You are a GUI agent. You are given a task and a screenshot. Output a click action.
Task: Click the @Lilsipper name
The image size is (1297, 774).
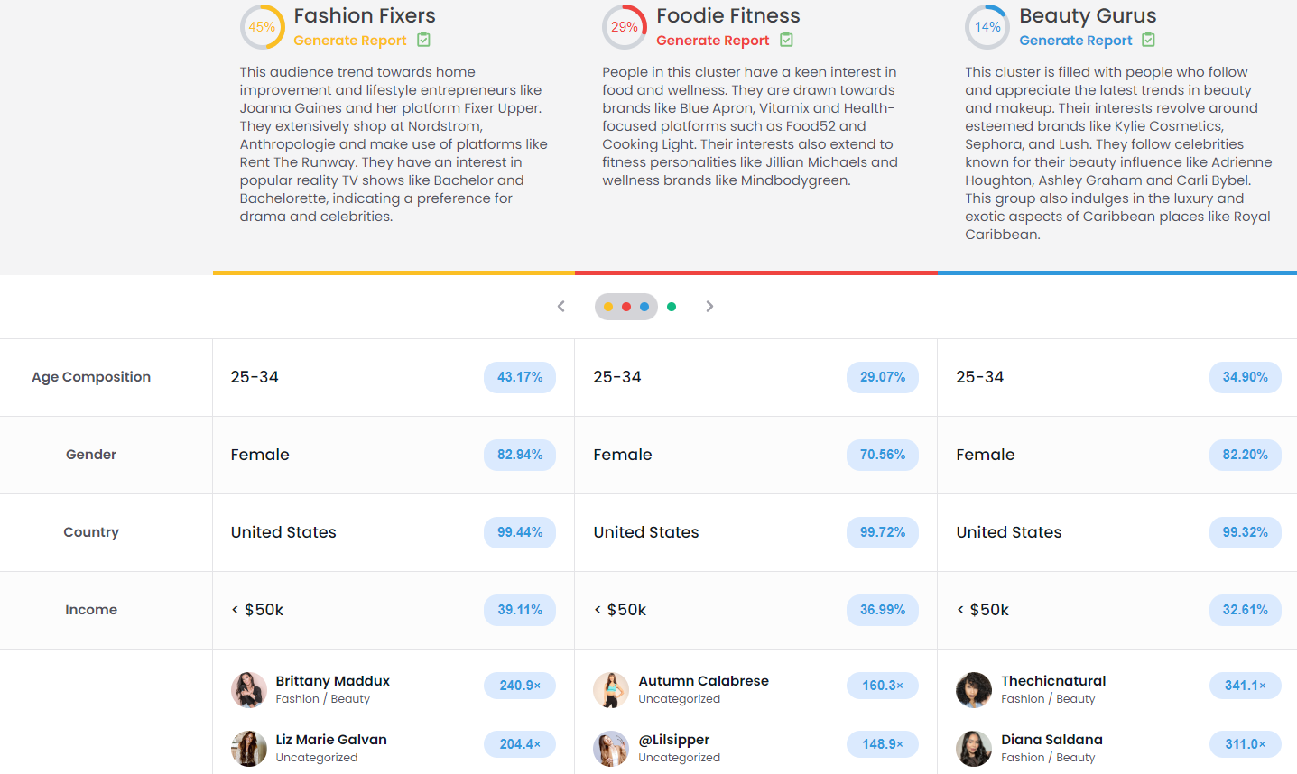674,740
